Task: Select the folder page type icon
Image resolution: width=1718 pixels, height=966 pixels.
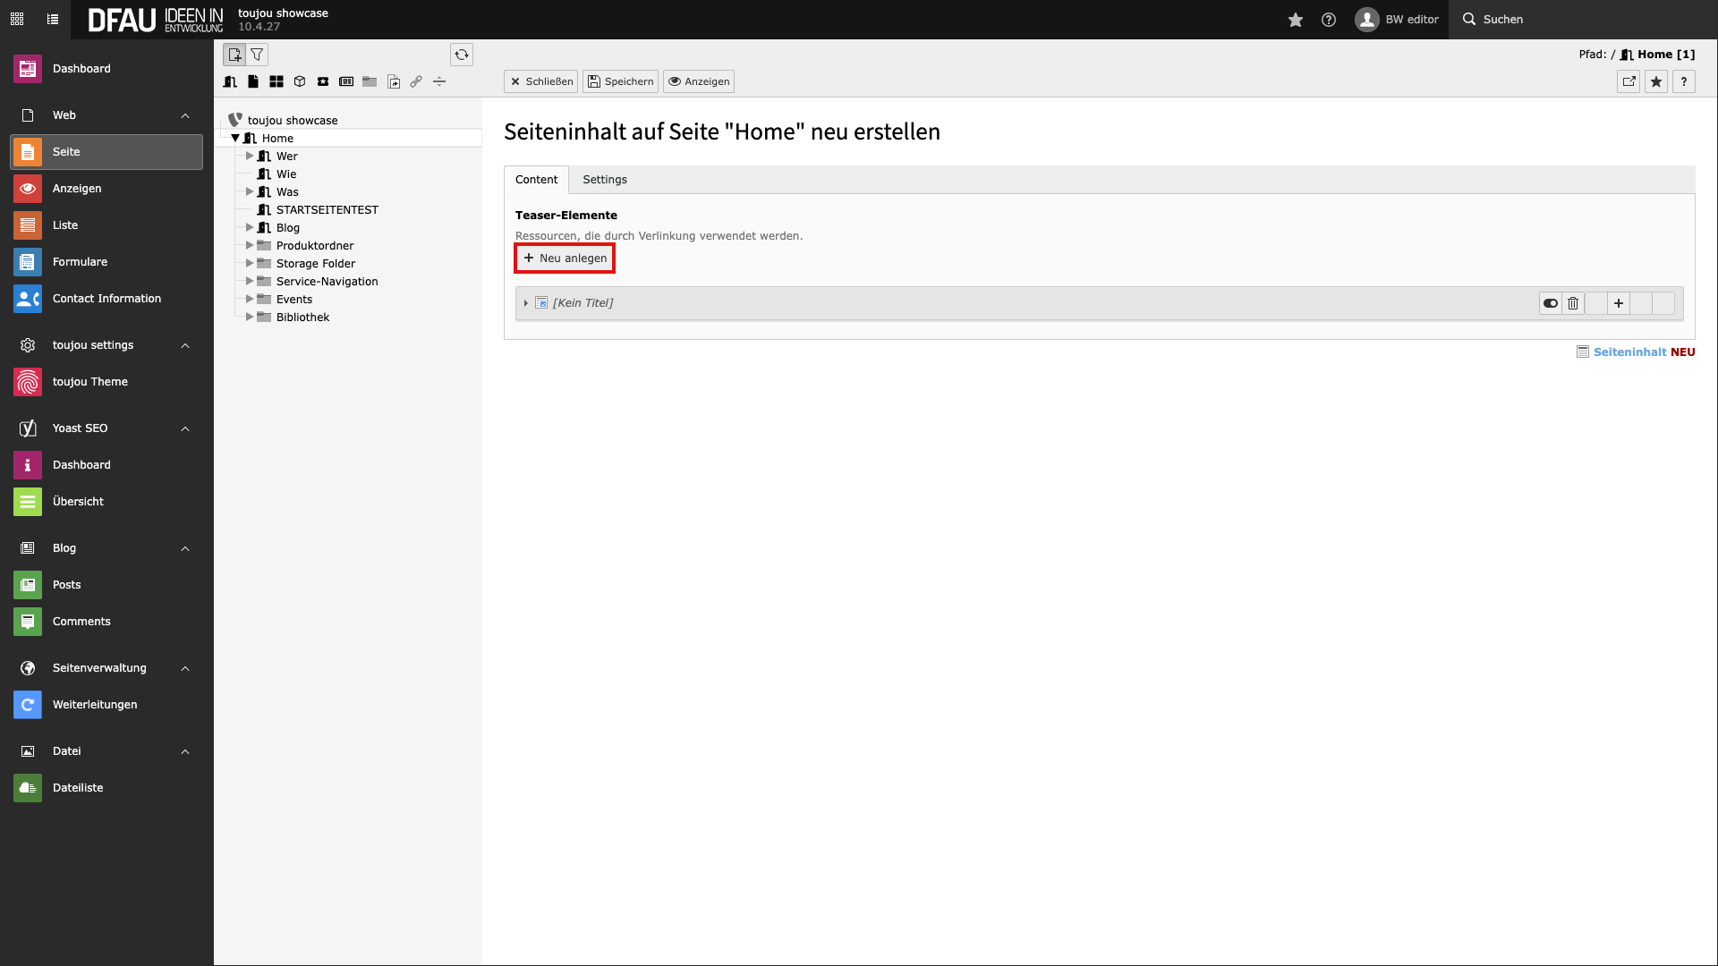Action: tap(370, 81)
